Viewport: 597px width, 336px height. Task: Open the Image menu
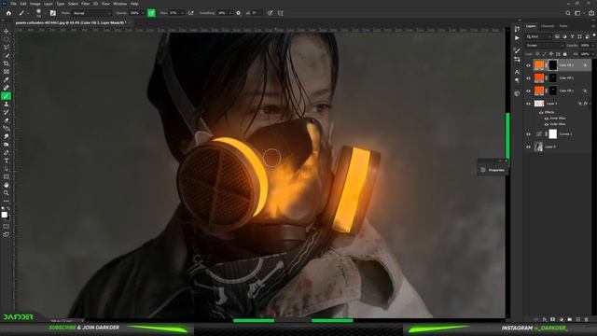[x=35, y=4]
